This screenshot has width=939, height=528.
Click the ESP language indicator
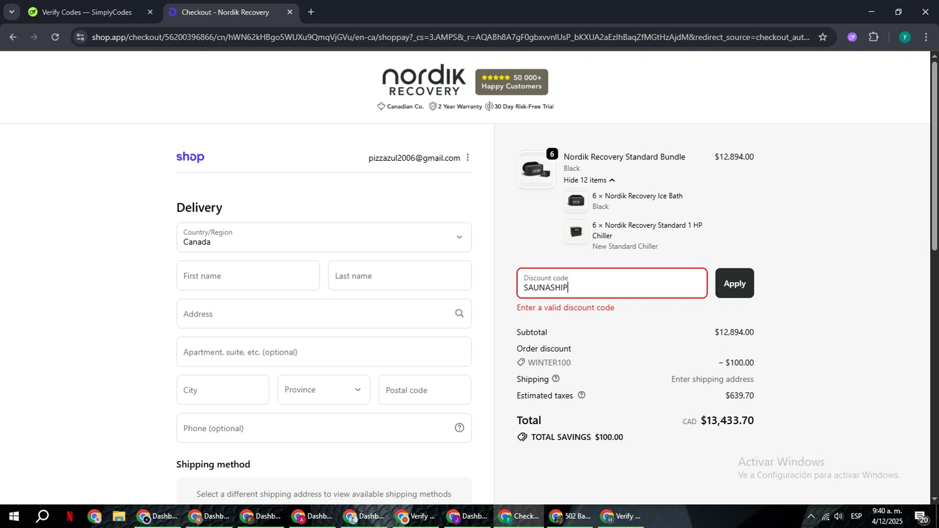tap(856, 516)
